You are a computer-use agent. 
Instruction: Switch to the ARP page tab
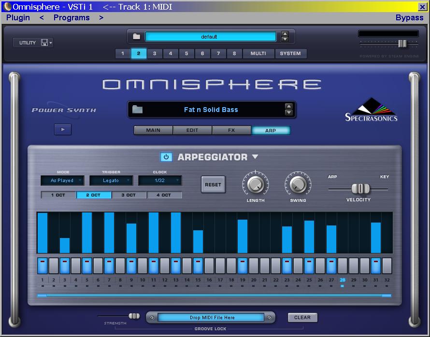point(271,130)
